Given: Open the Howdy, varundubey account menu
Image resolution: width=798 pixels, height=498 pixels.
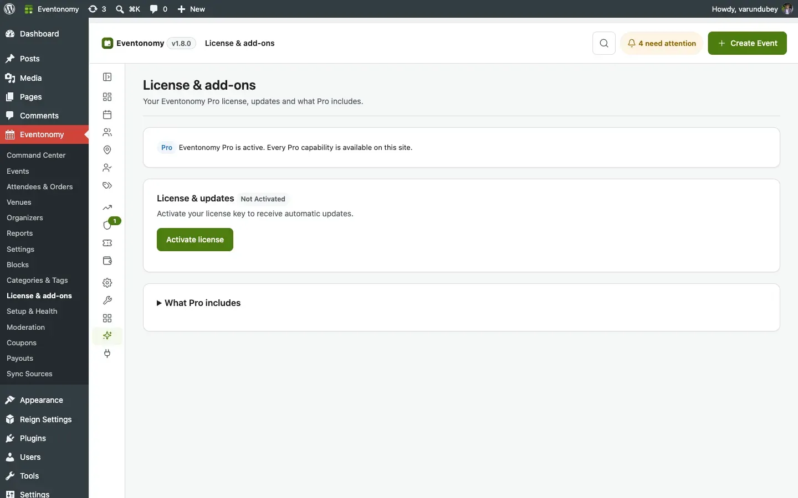Looking at the screenshot, I should [752, 9].
